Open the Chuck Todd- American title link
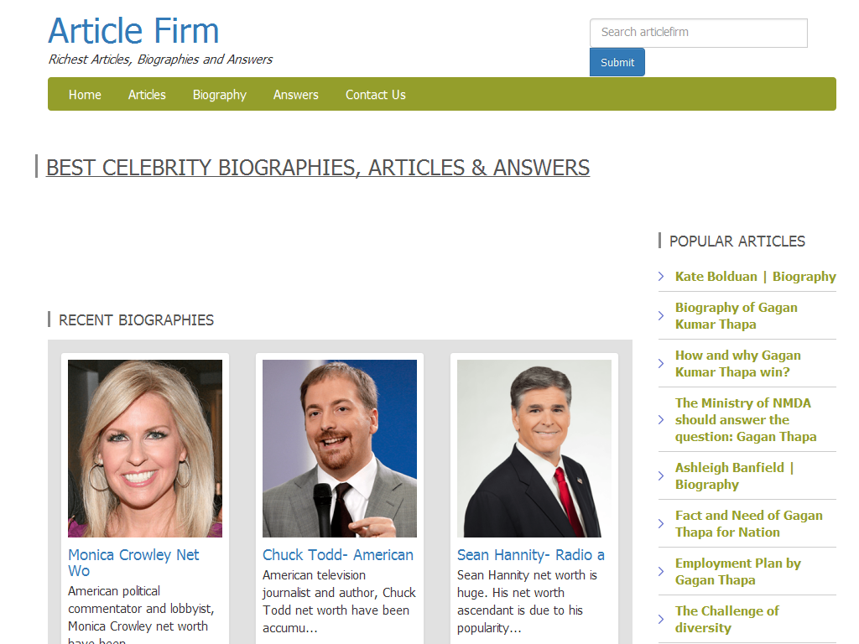This screenshot has width=859, height=644. pyautogui.click(x=338, y=555)
